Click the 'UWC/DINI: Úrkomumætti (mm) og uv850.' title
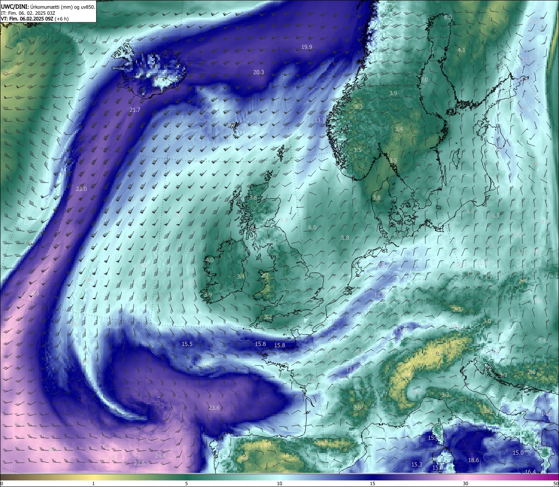559x487 pixels. (x=48, y=7)
